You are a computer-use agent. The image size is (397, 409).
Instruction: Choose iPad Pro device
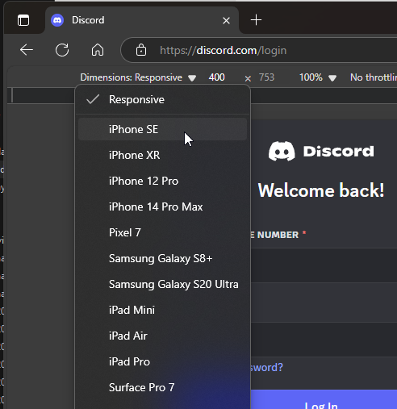pyautogui.click(x=163, y=361)
